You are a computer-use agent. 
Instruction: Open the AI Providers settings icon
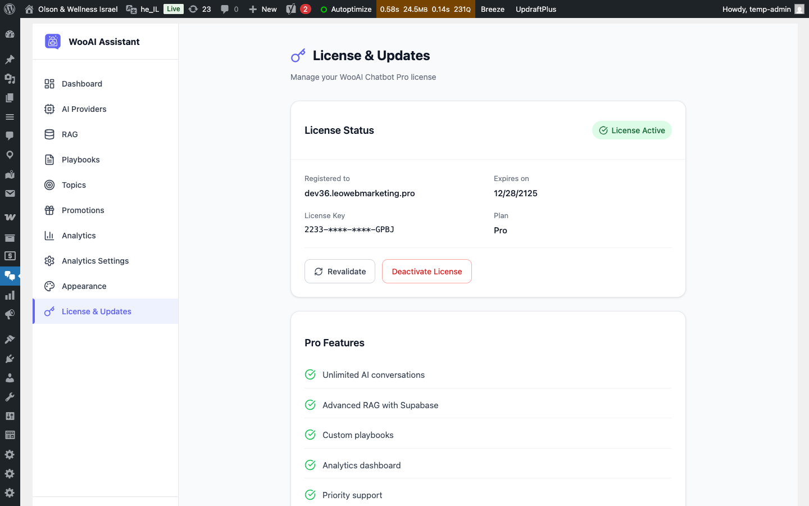point(49,109)
